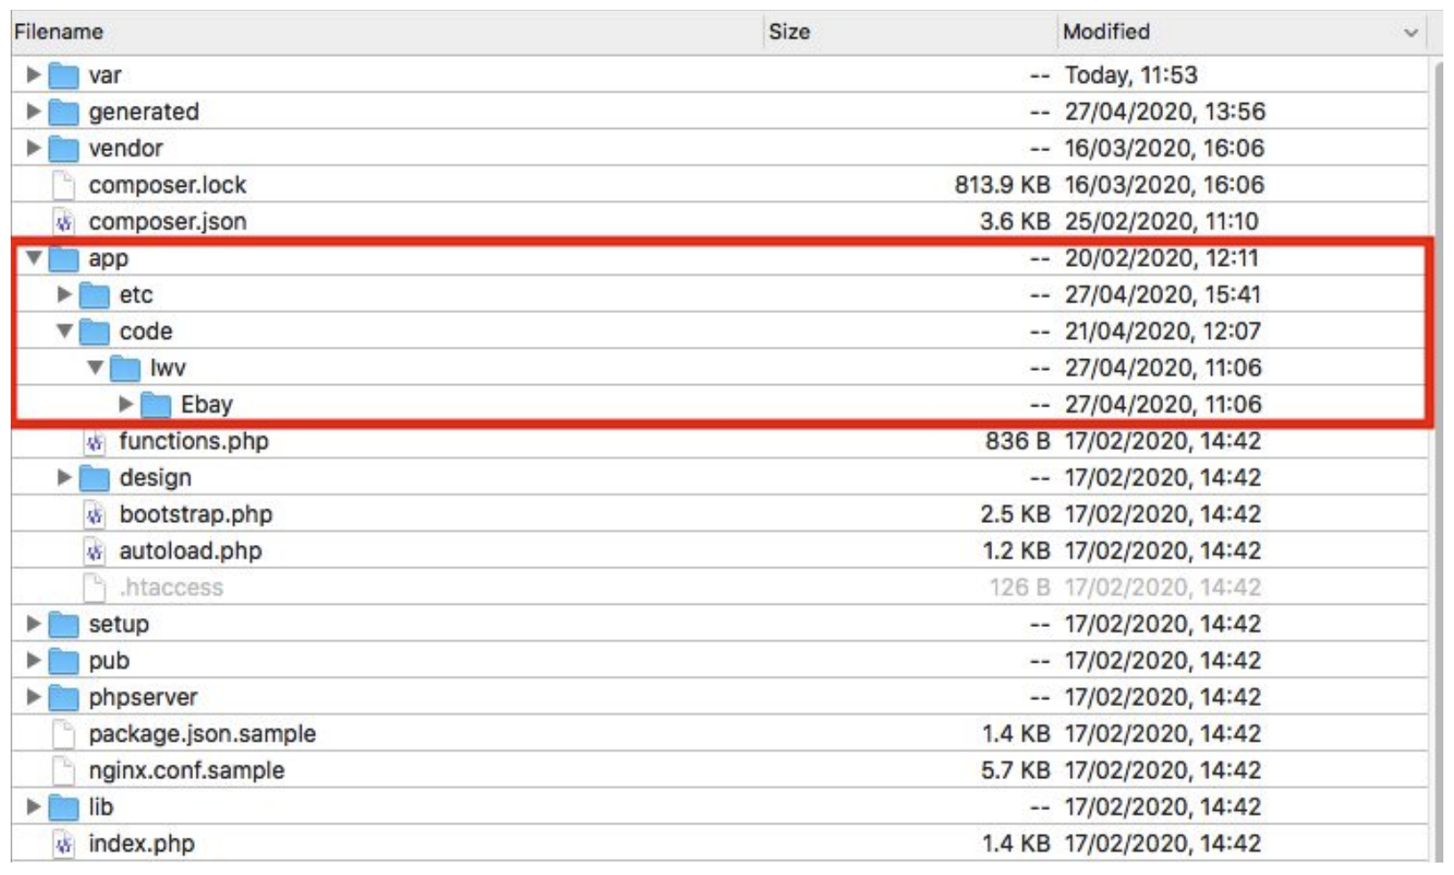Click the vertical scrollbar on the right
The image size is (1454, 875).
coord(1436,445)
